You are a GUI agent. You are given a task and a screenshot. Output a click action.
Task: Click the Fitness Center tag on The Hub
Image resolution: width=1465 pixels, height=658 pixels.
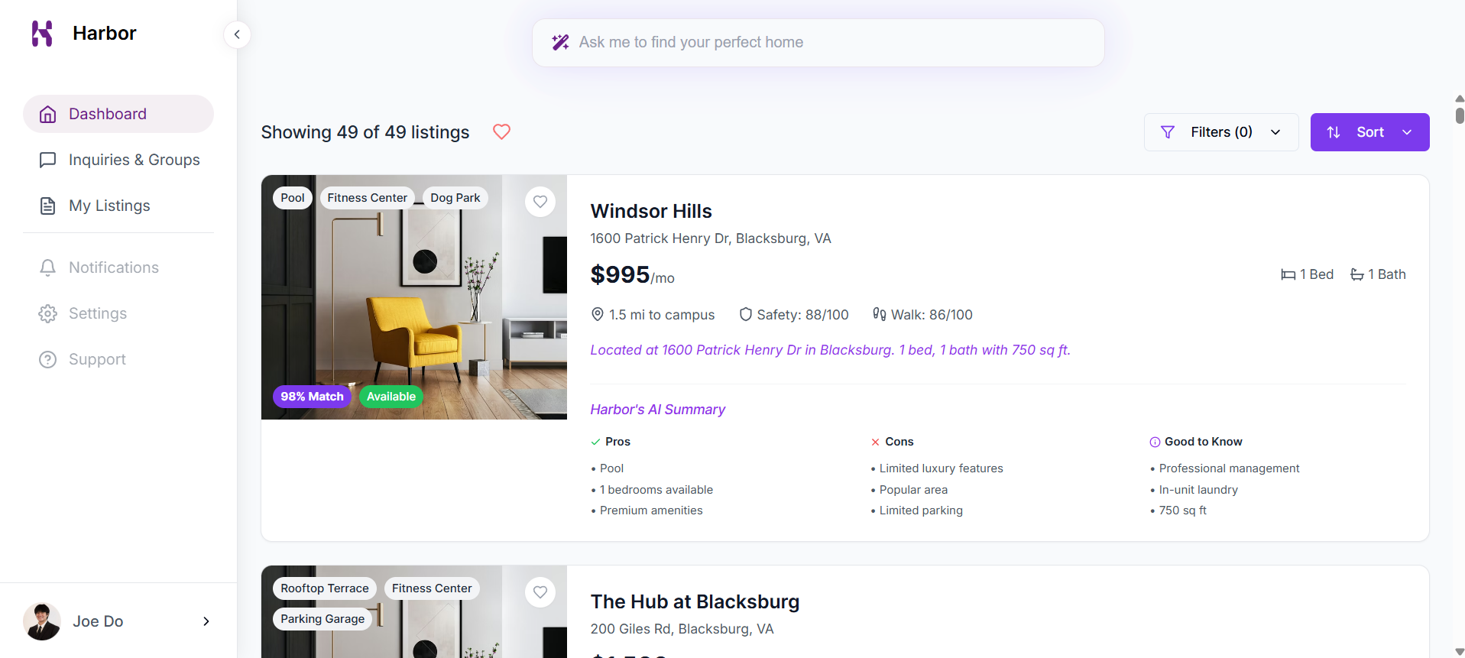click(x=432, y=588)
